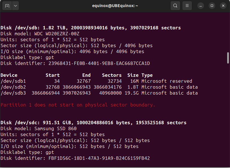This screenshot has width=230, height=168.
Task: Click the magnifier to search terminal output
Action: tap(175, 5)
